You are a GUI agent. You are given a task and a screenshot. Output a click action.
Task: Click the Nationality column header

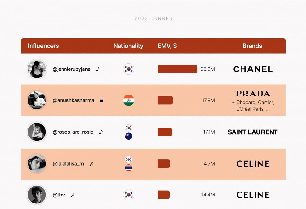click(129, 46)
